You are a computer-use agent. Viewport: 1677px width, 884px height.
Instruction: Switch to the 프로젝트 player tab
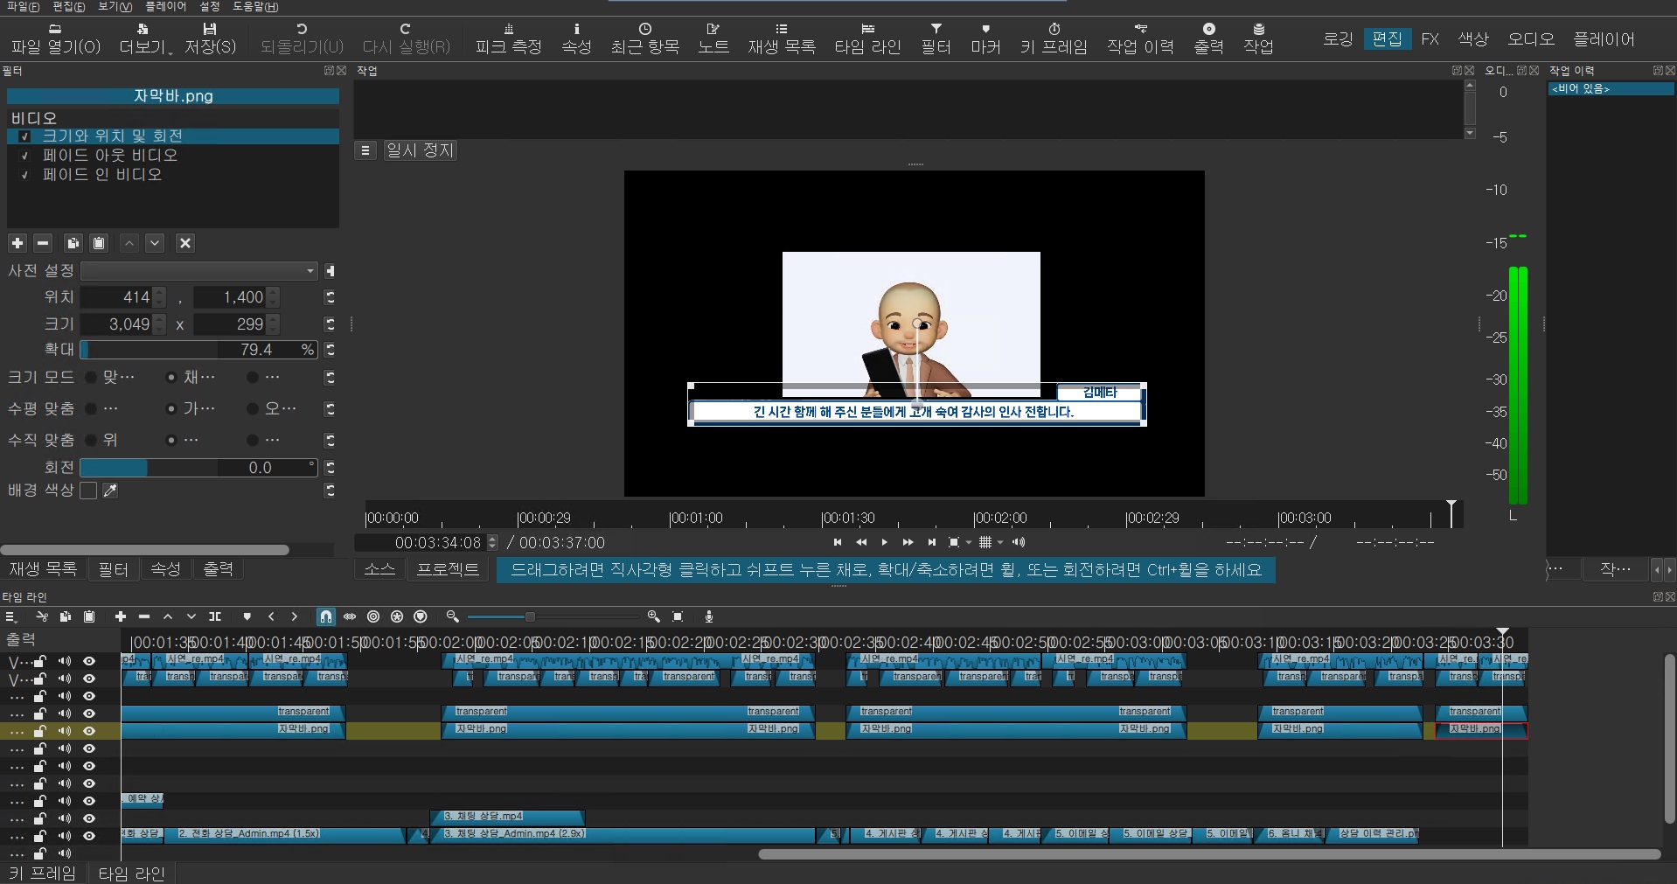click(448, 570)
